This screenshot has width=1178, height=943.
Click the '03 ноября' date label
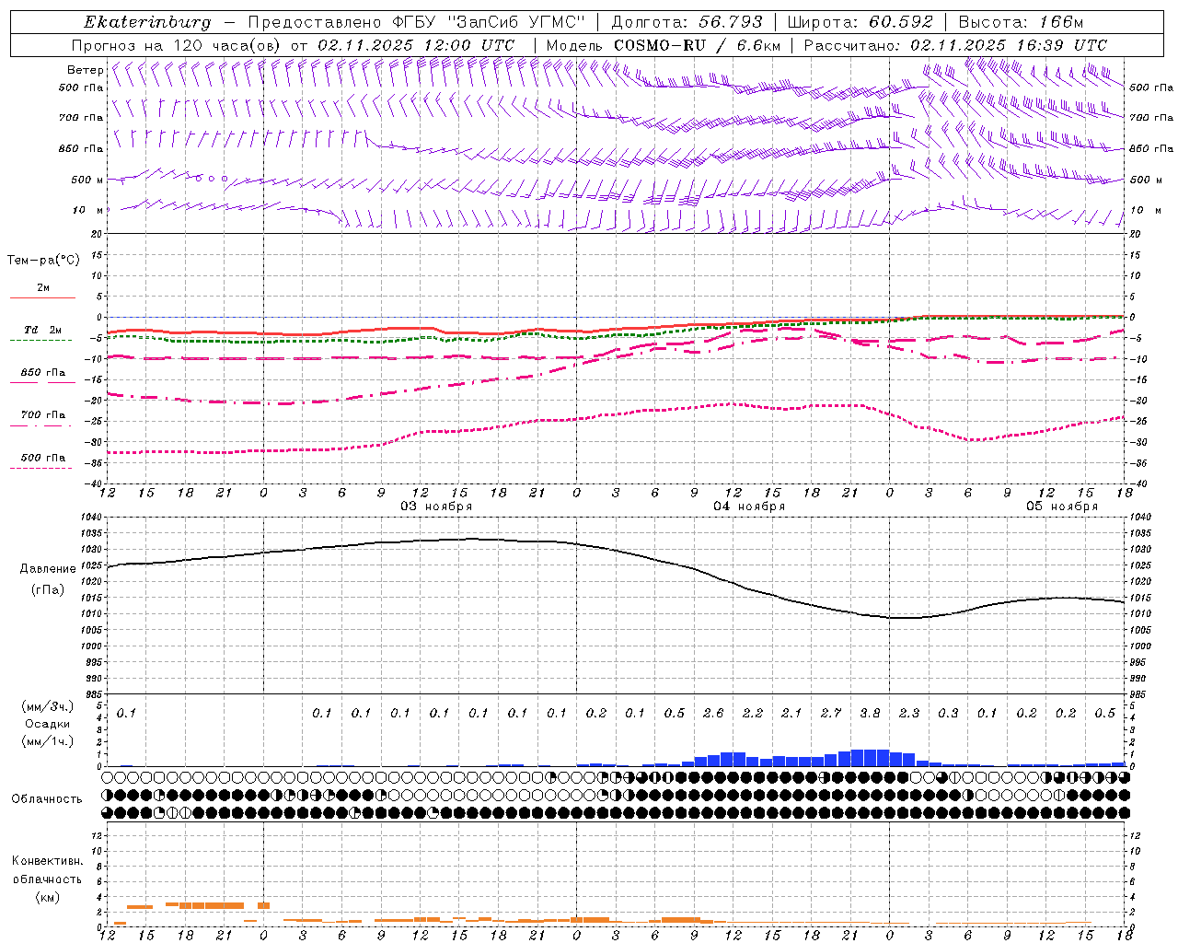436,506
